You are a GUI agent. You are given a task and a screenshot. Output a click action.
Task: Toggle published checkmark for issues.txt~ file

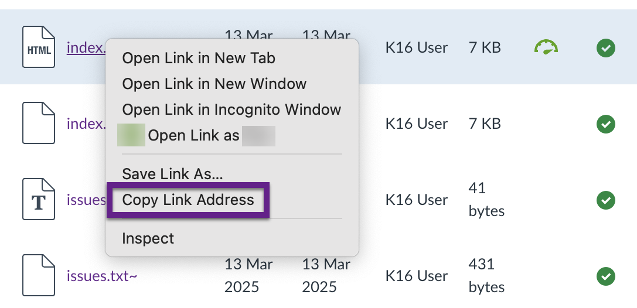[606, 276]
